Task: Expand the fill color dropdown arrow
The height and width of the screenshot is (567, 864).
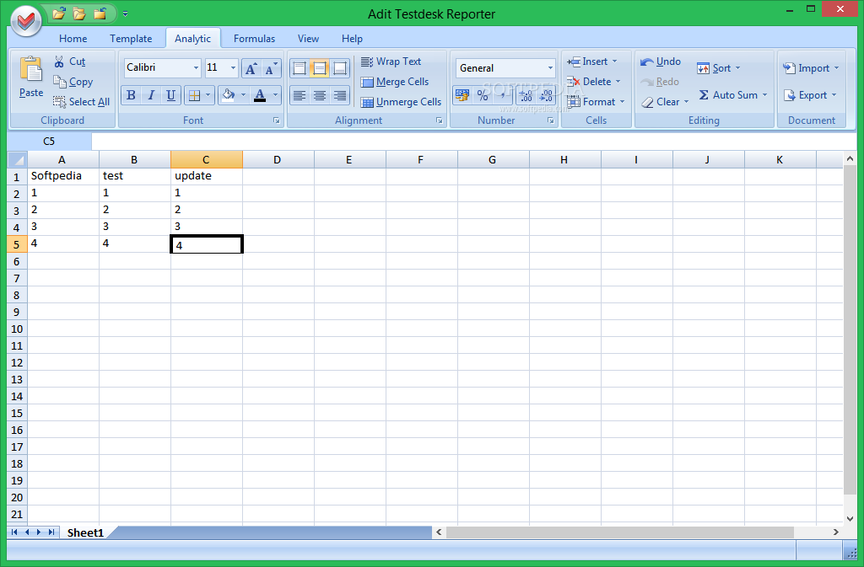Action: point(243,95)
